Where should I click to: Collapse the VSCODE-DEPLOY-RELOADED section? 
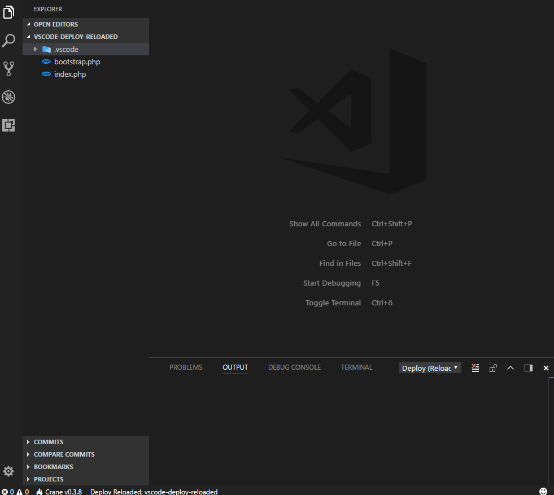point(86,36)
